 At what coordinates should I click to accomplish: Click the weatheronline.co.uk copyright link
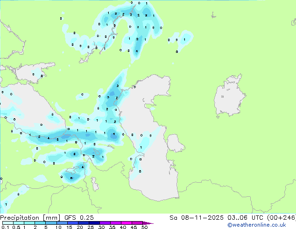pos(257,225)
